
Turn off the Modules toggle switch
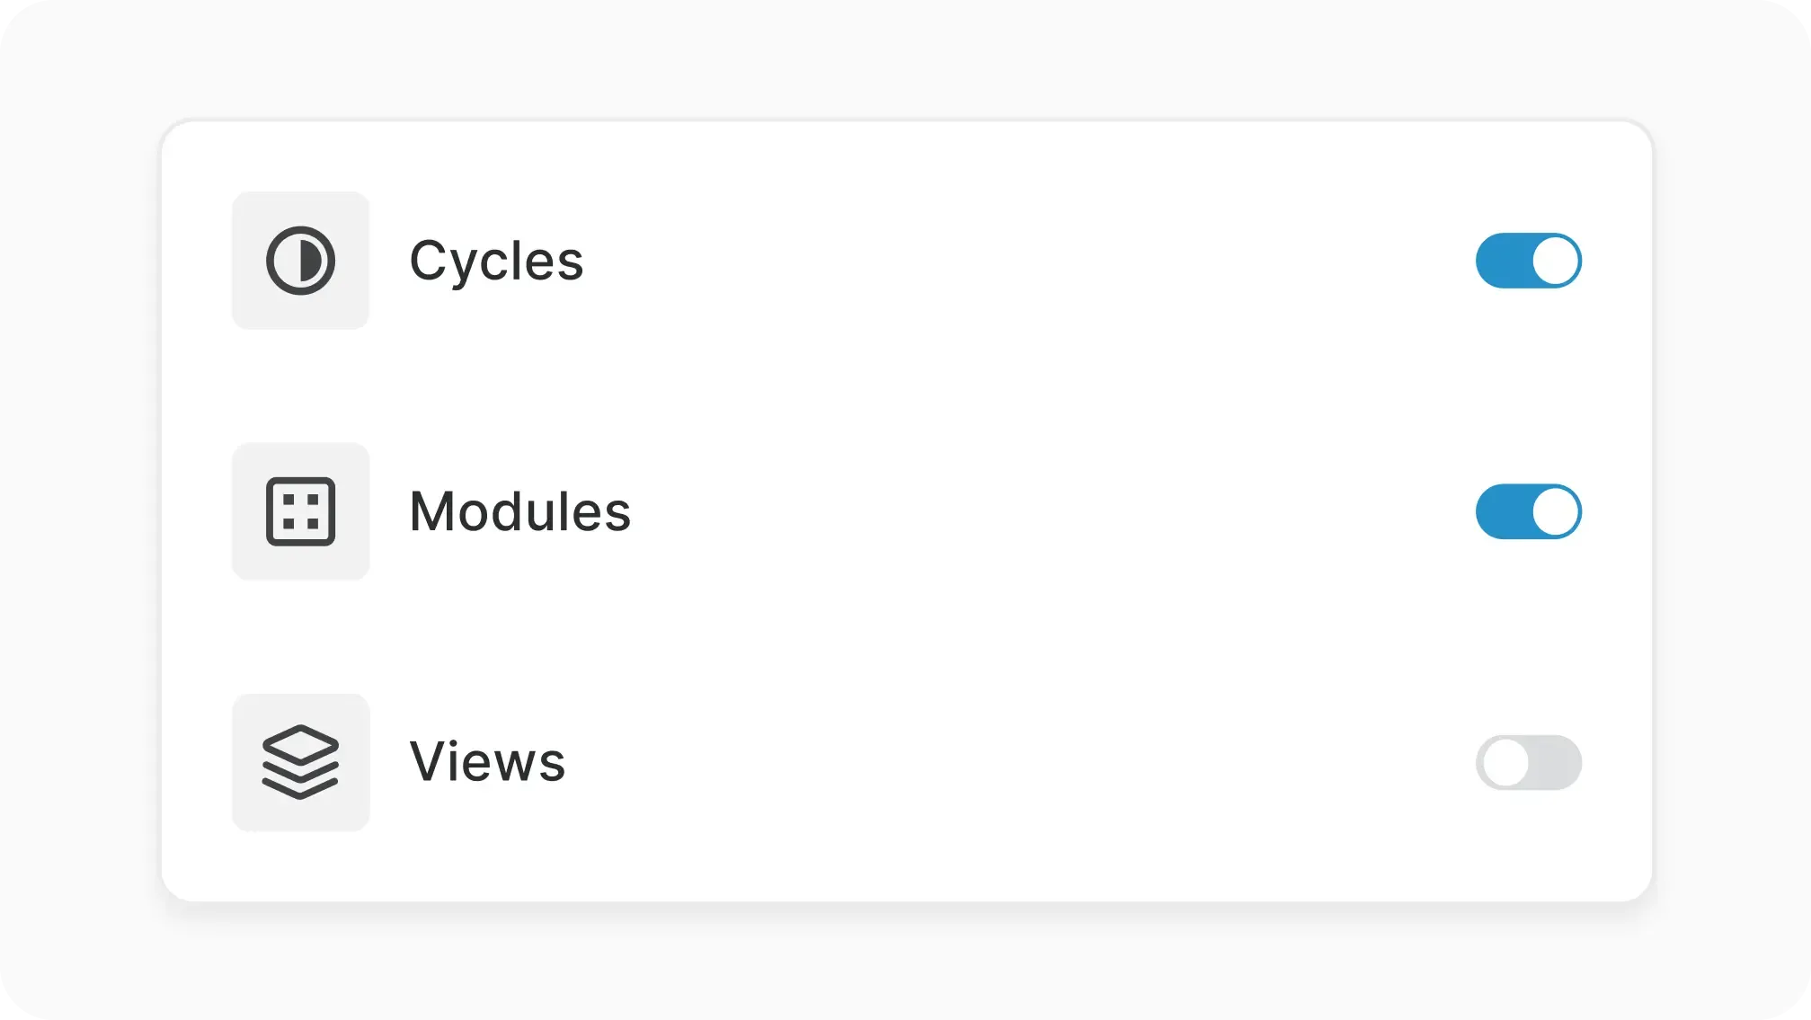pos(1528,511)
